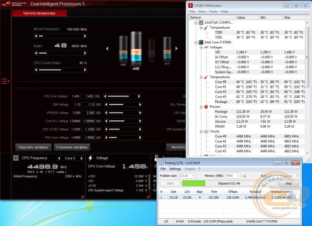This screenshot has height=226, width=312.
Task: Collapse the ASUSTeK COMPU... tree node
Action: coord(196,23)
